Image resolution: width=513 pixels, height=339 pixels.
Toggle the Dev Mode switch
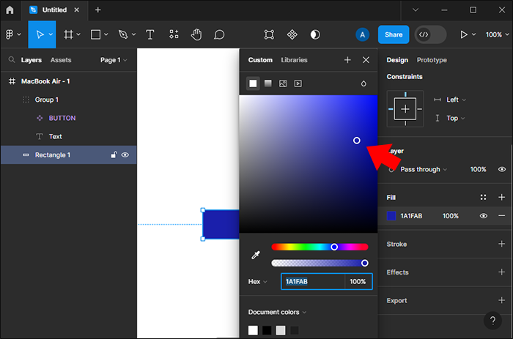pos(430,34)
